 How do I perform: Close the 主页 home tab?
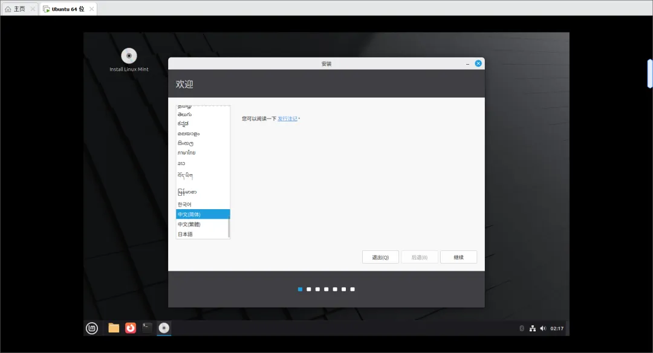click(33, 8)
